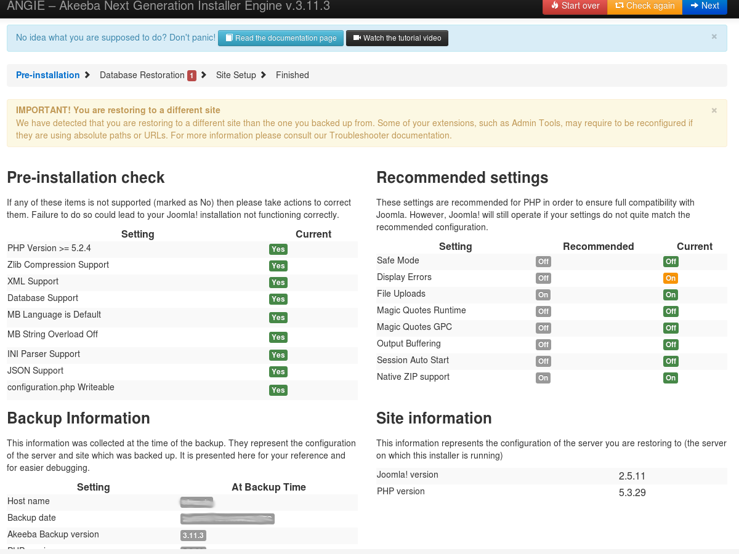Image resolution: width=739 pixels, height=554 pixels.
Task: Click the Safe Mode current Off badge
Action: click(x=671, y=262)
